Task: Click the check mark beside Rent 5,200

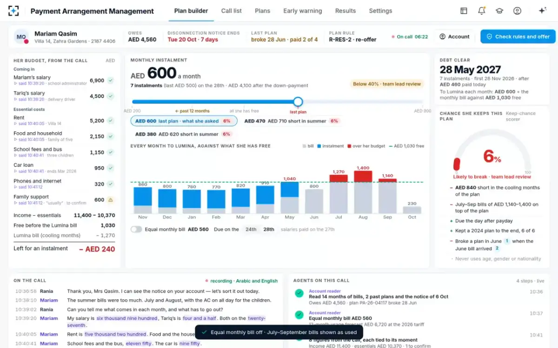Action: (111, 121)
